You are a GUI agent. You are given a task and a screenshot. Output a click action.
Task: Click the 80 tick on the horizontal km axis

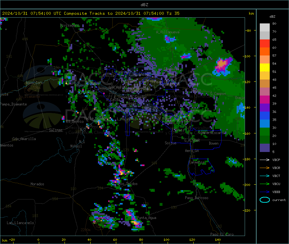click(x=141, y=240)
